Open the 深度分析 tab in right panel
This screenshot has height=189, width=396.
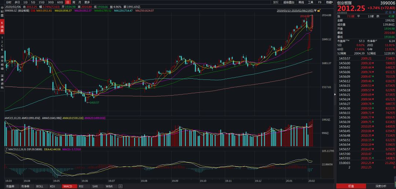click(381, 186)
